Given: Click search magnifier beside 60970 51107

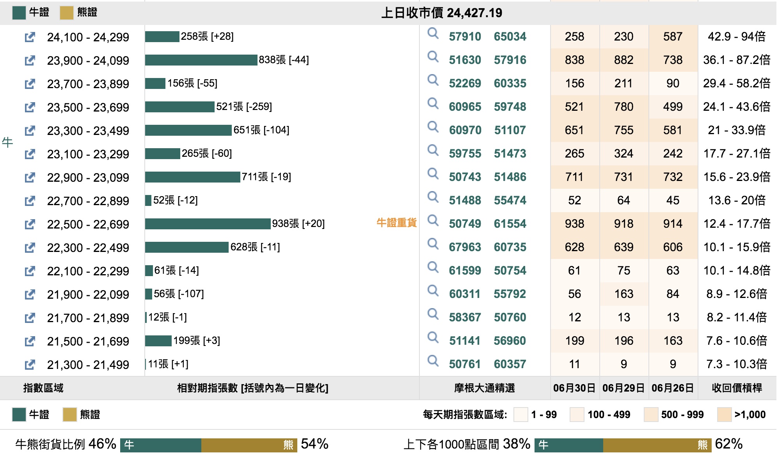Looking at the screenshot, I should (x=433, y=127).
